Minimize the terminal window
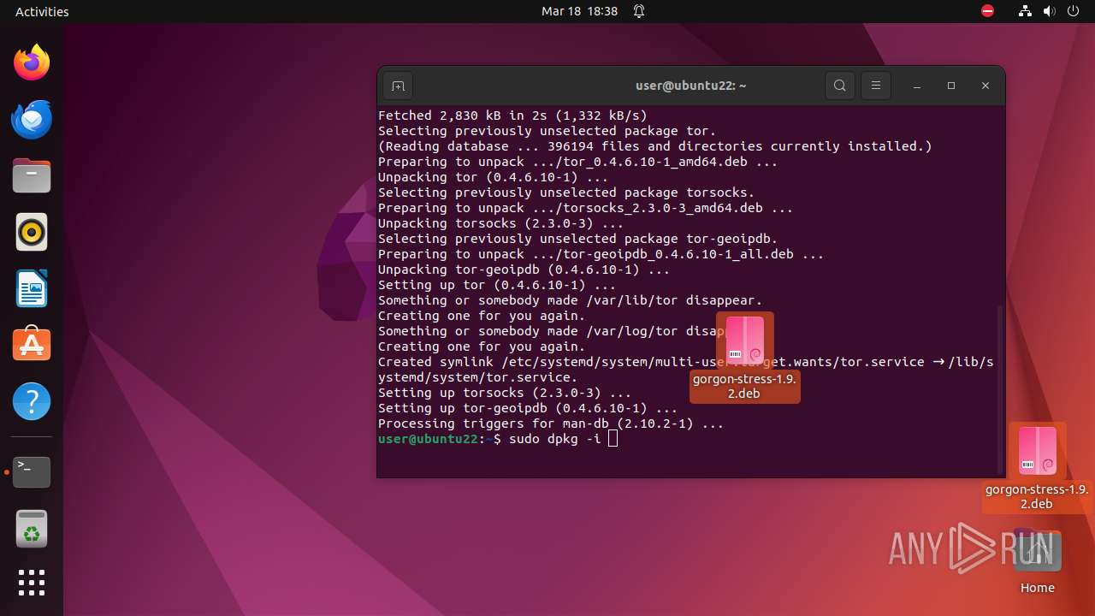Screen dimensions: 1095x616 [917, 86]
